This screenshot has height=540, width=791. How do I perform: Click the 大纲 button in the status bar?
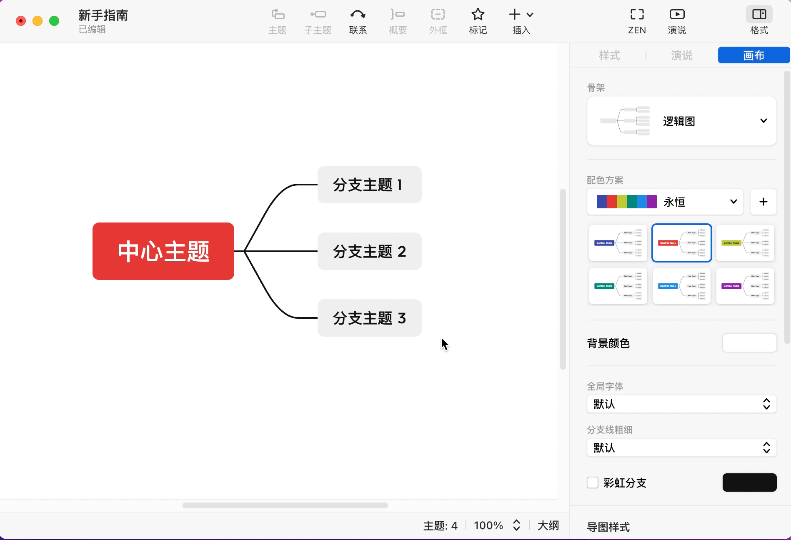pos(548,525)
